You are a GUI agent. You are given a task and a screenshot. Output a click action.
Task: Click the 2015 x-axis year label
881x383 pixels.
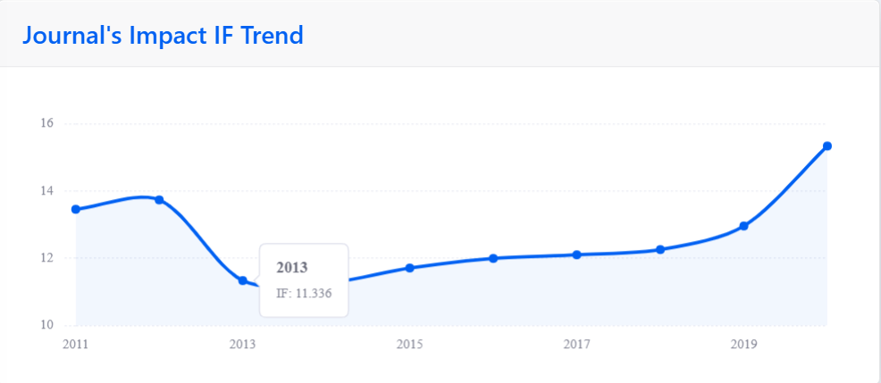coord(410,344)
